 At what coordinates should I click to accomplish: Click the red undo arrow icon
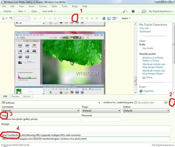pyautogui.click(x=11, y=18)
